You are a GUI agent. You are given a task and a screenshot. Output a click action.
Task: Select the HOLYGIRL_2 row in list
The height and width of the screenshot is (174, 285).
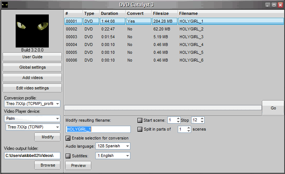point(191,29)
